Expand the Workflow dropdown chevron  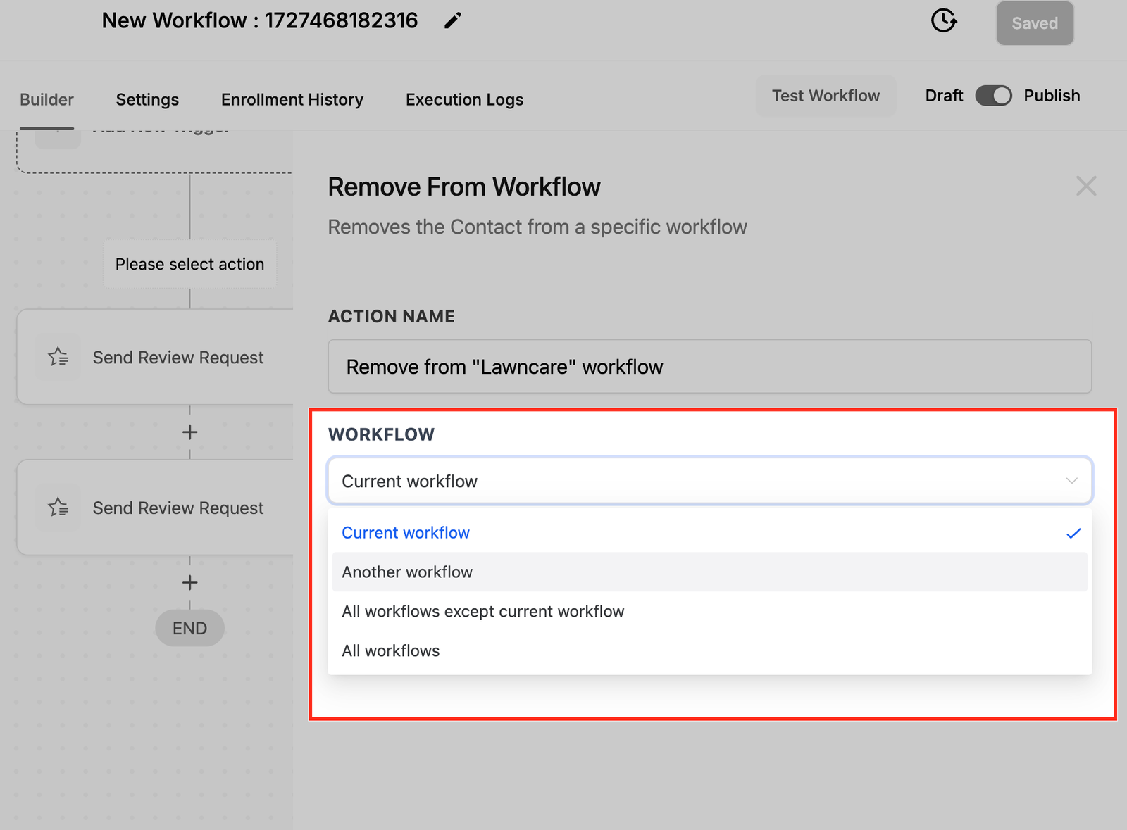[x=1071, y=481]
